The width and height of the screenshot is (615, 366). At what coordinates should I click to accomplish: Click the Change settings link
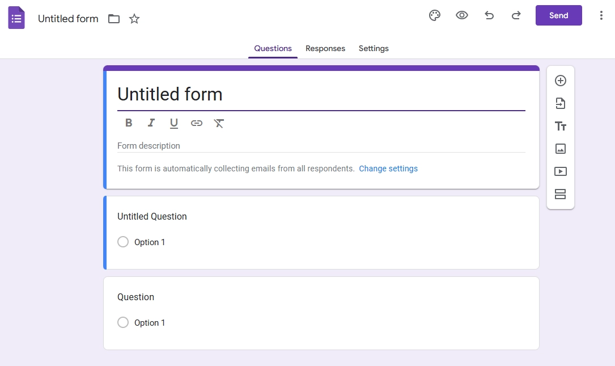coord(388,169)
